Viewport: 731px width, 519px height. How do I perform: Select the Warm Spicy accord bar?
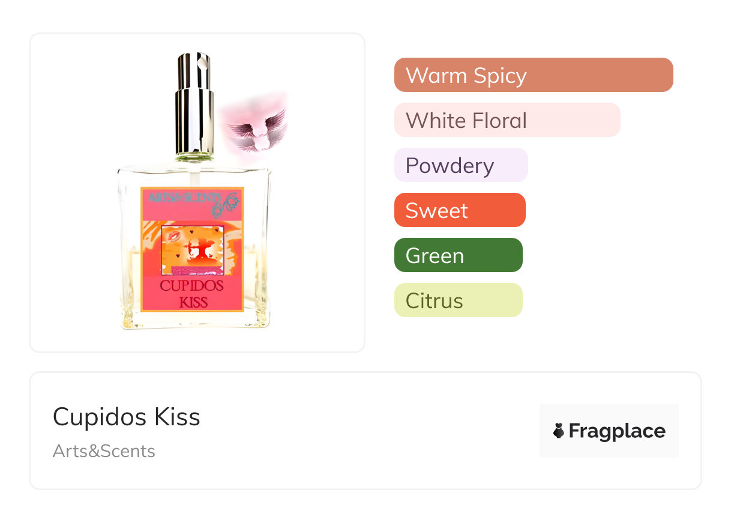tap(533, 75)
